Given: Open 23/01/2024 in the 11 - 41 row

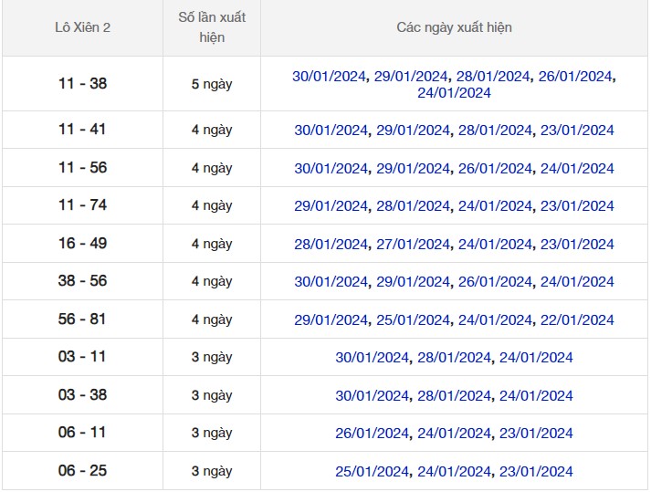Looking at the screenshot, I should (576, 131).
